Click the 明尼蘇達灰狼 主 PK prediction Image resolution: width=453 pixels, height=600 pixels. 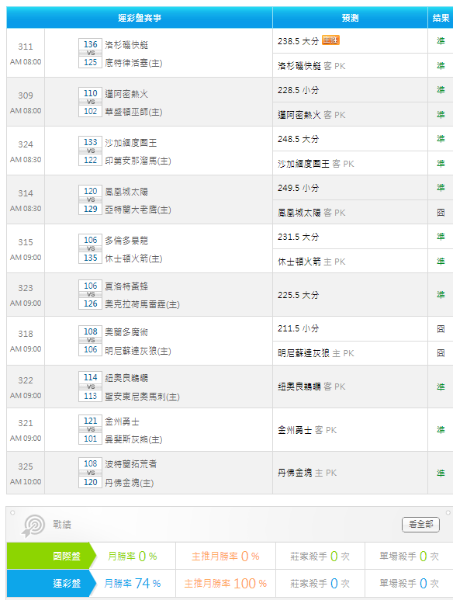(316, 353)
